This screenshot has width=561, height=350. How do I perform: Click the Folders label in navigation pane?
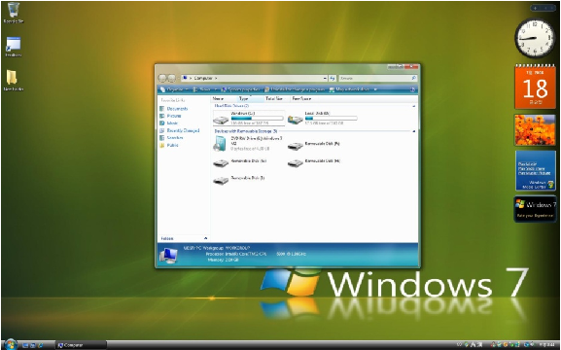pos(167,238)
